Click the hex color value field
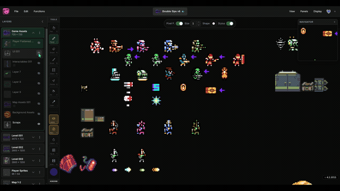 pos(54,181)
